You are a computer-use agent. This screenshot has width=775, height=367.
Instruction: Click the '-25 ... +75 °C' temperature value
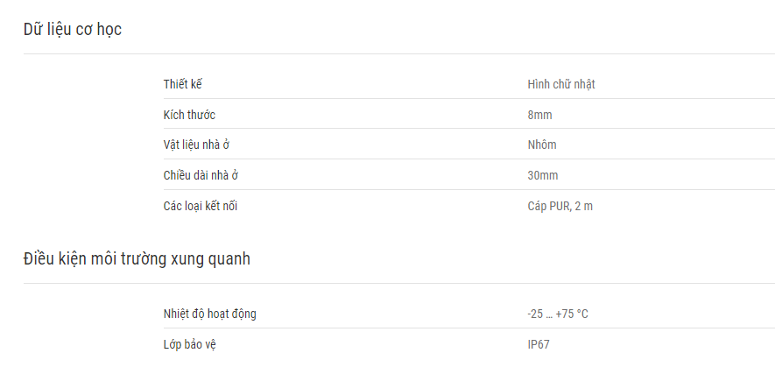pyautogui.click(x=558, y=314)
